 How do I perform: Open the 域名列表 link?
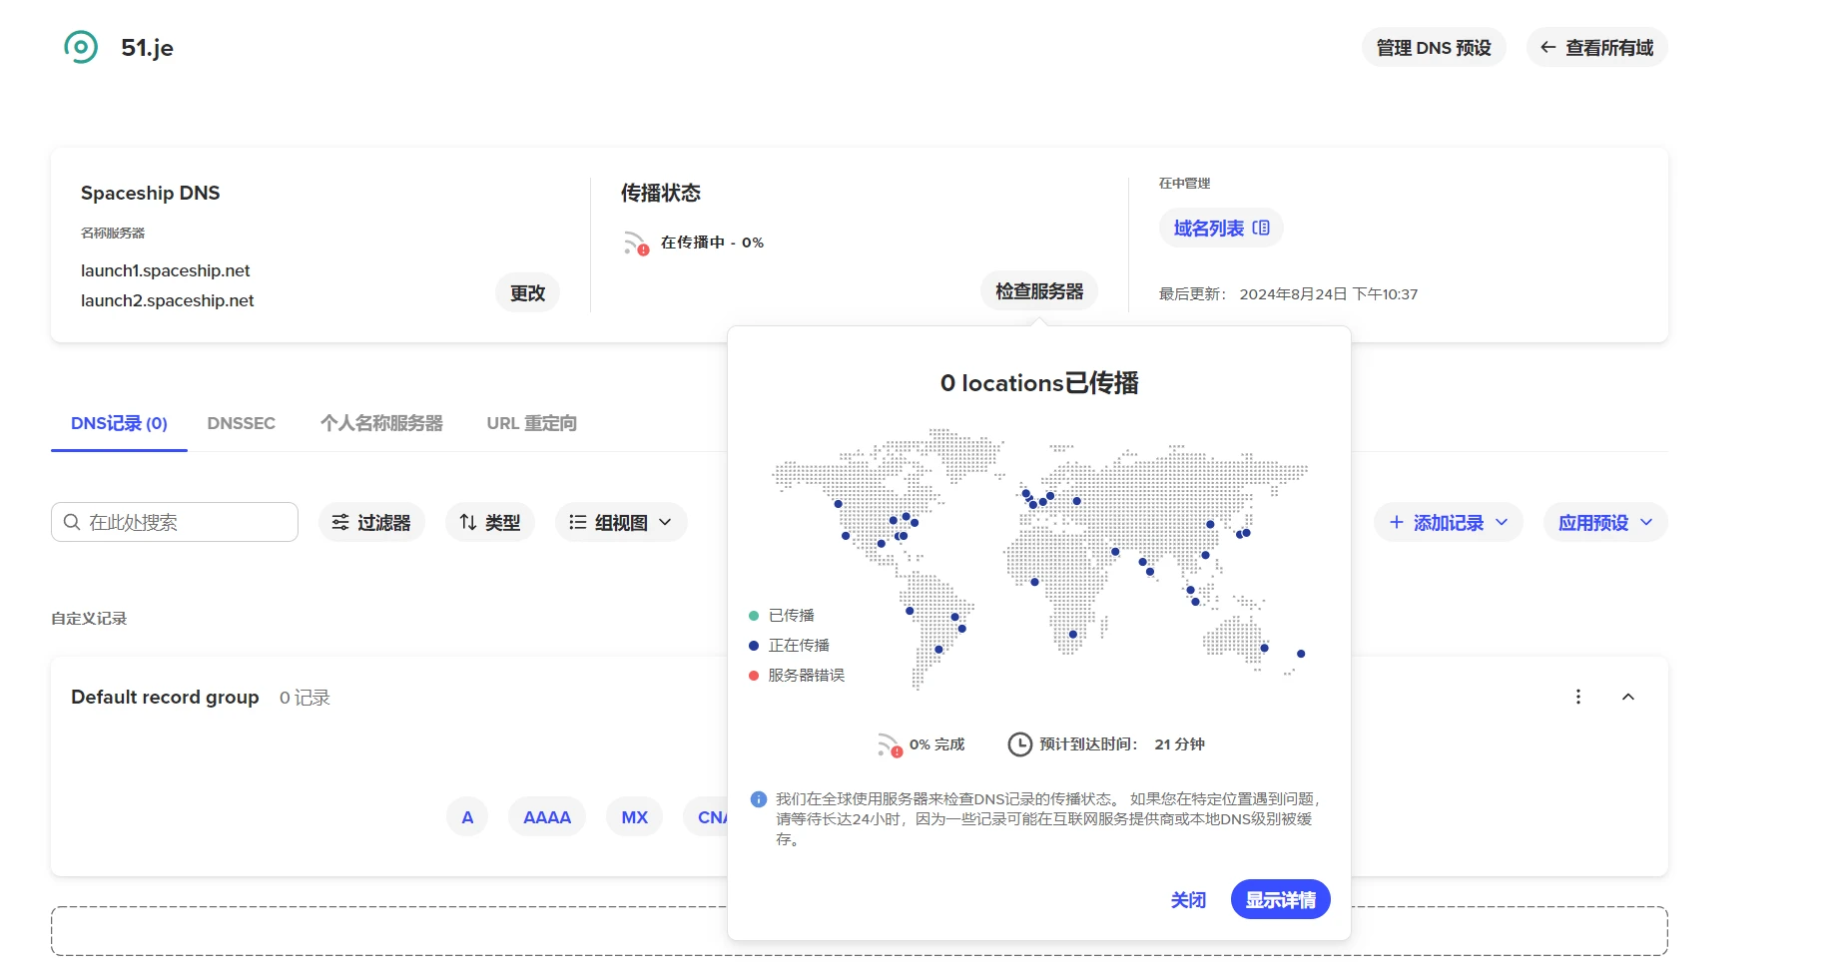1220,228
